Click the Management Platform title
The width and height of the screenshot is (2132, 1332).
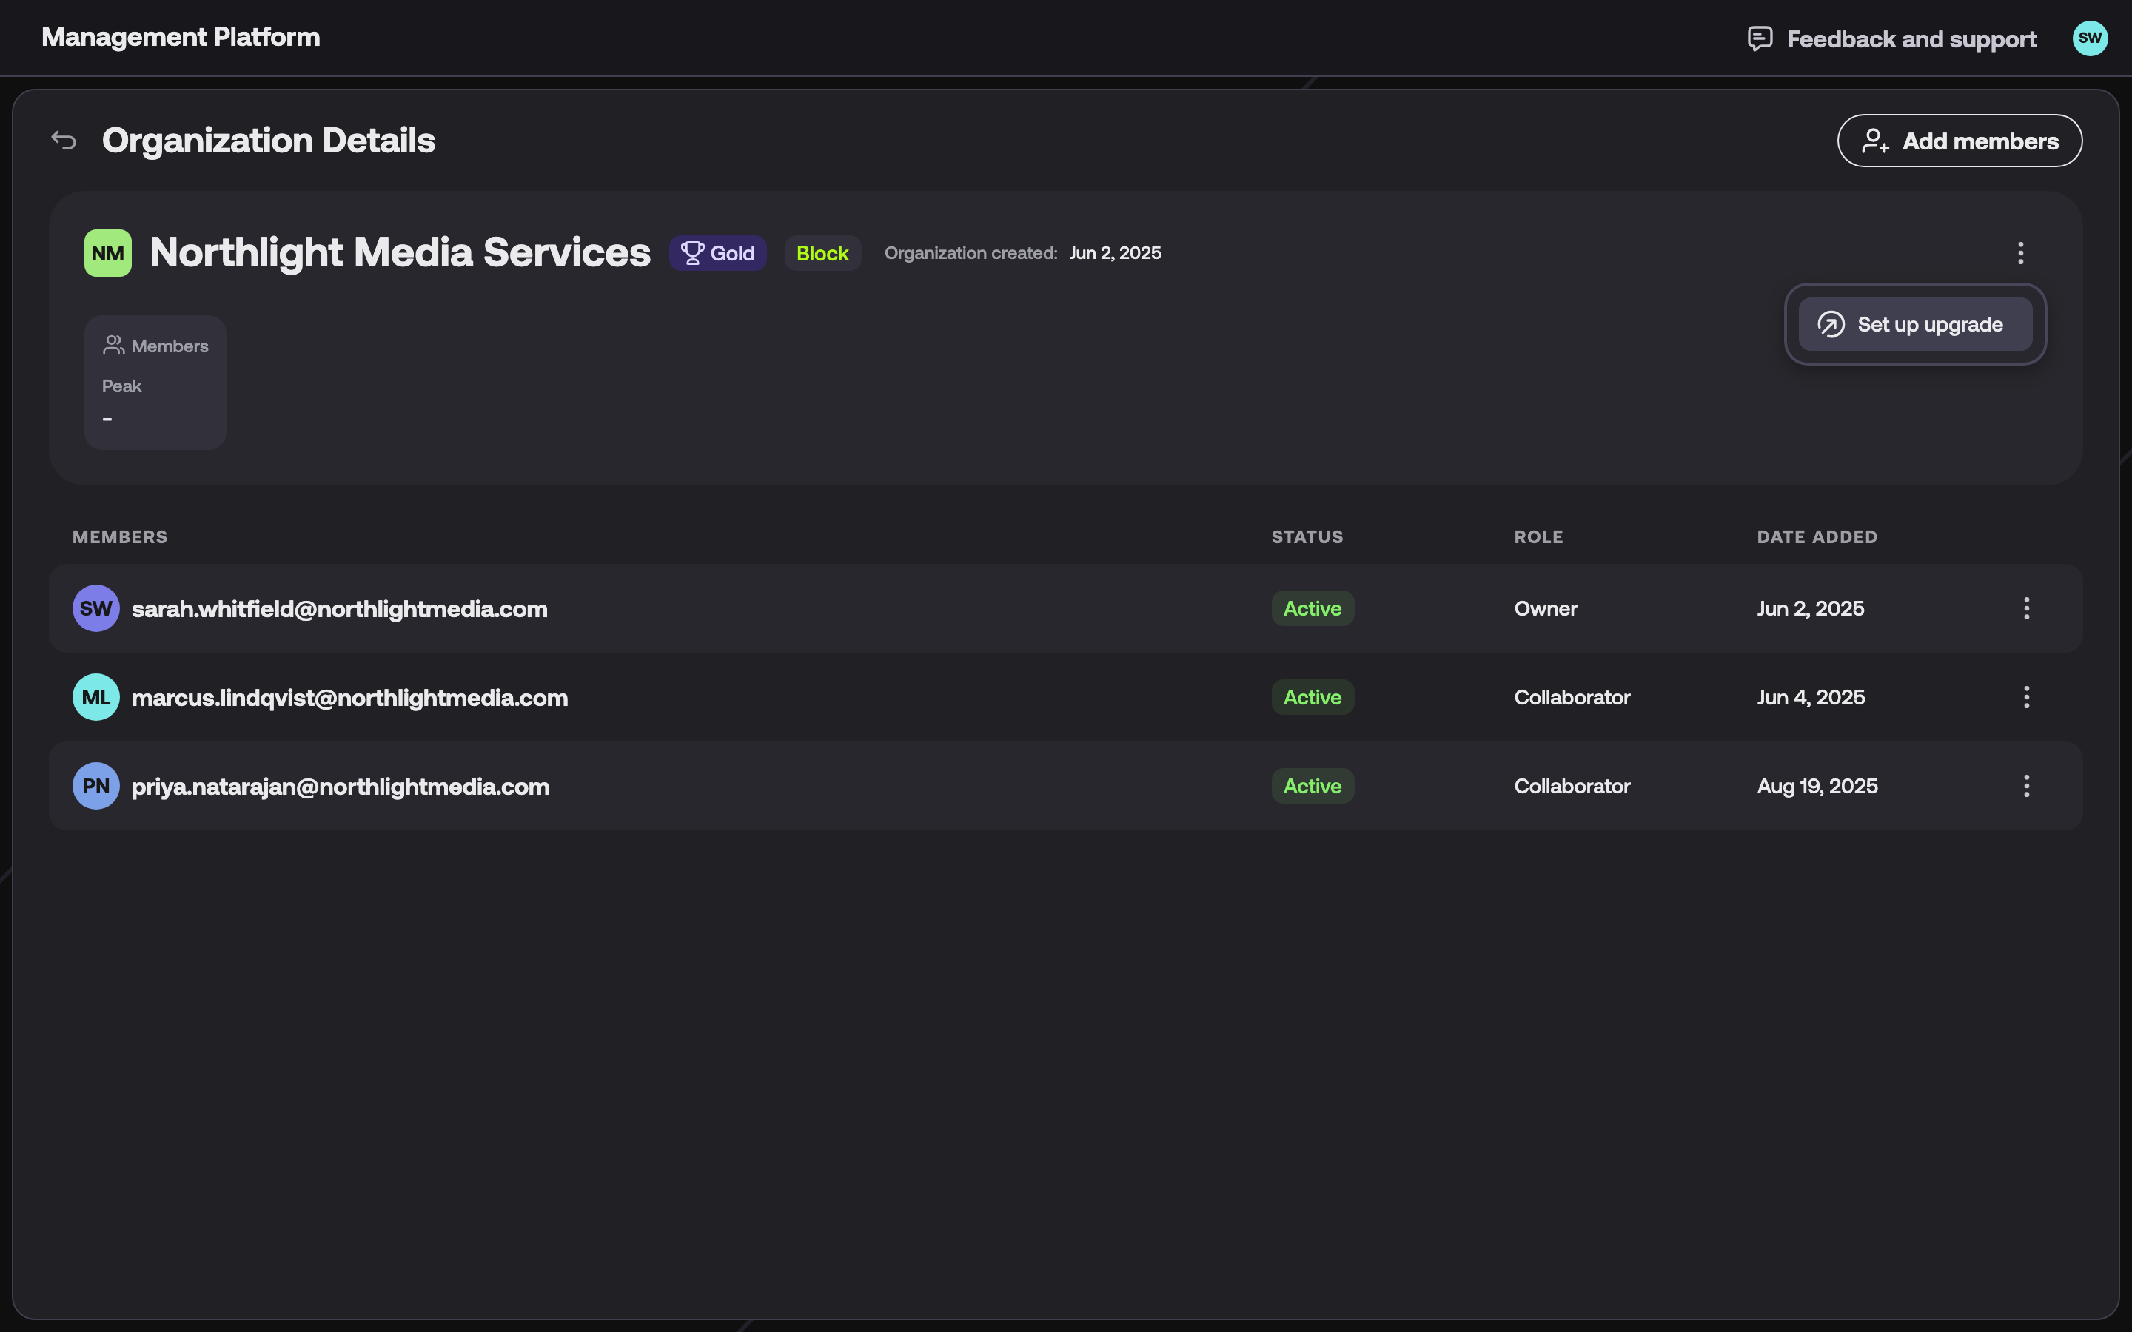pyautogui.click(x=181, y=37)
